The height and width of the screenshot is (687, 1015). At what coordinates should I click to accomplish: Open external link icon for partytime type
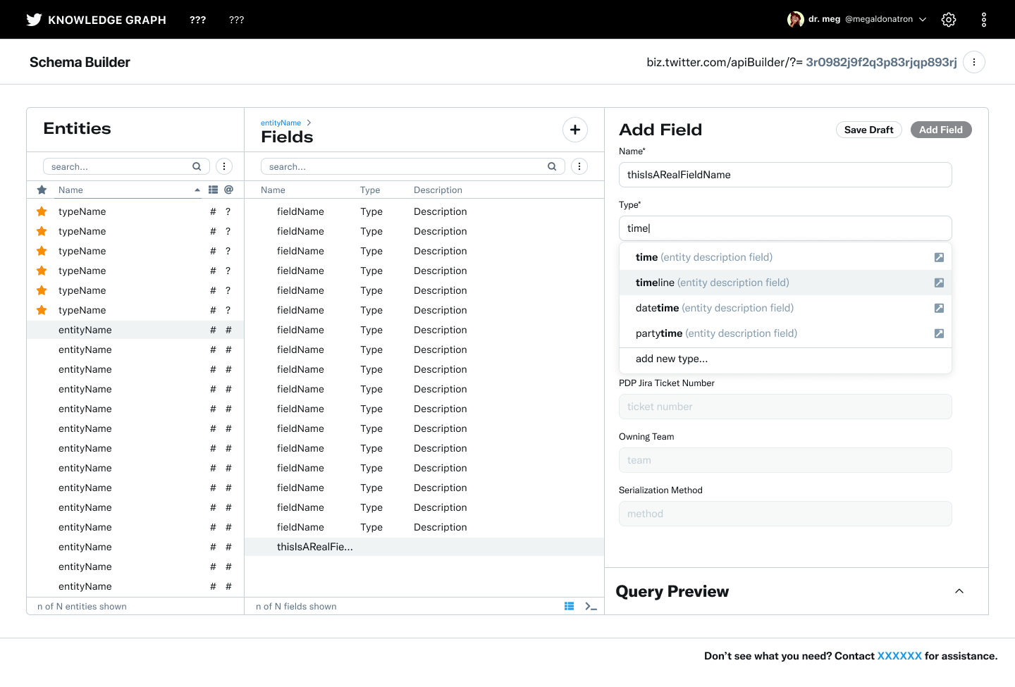click(939, 333)
